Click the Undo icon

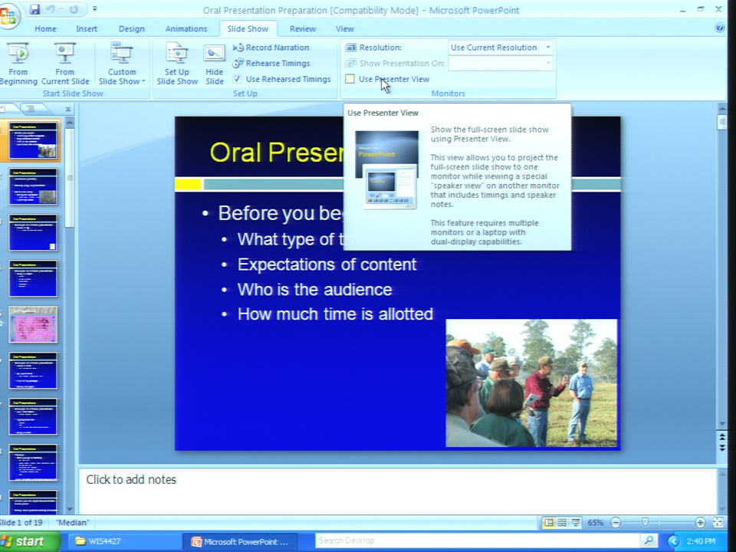51,9
